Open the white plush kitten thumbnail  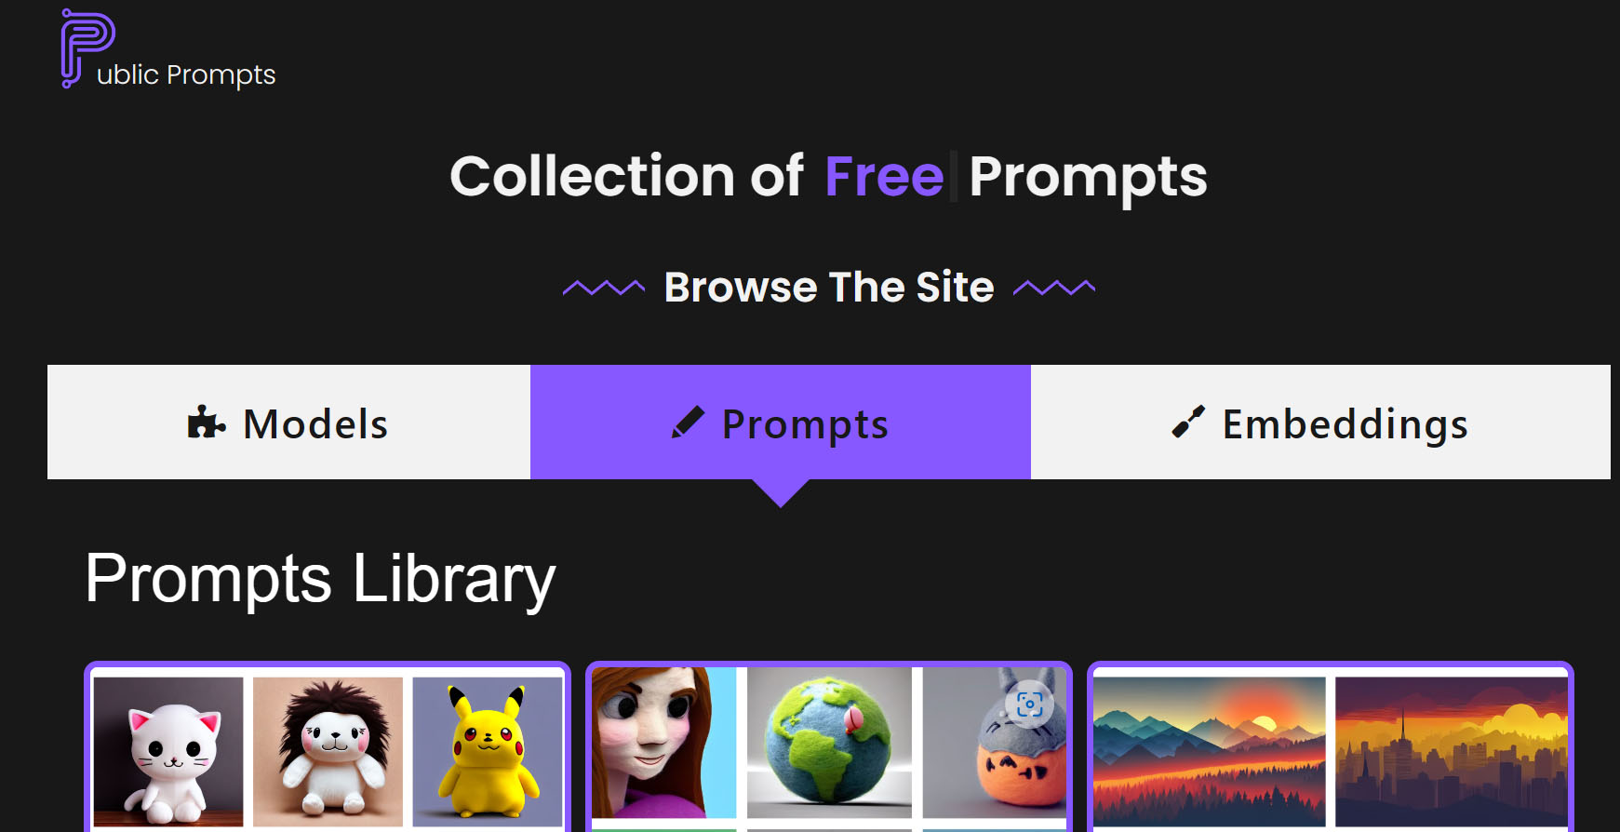pos(168,751)
